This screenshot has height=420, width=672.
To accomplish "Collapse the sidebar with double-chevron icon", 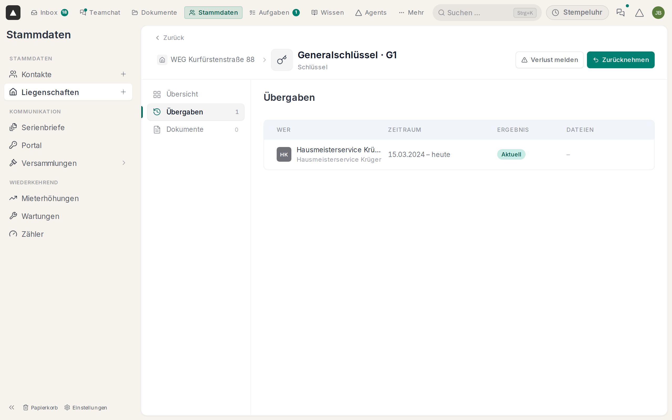I will pyautogui.click(x=12, y=407).
